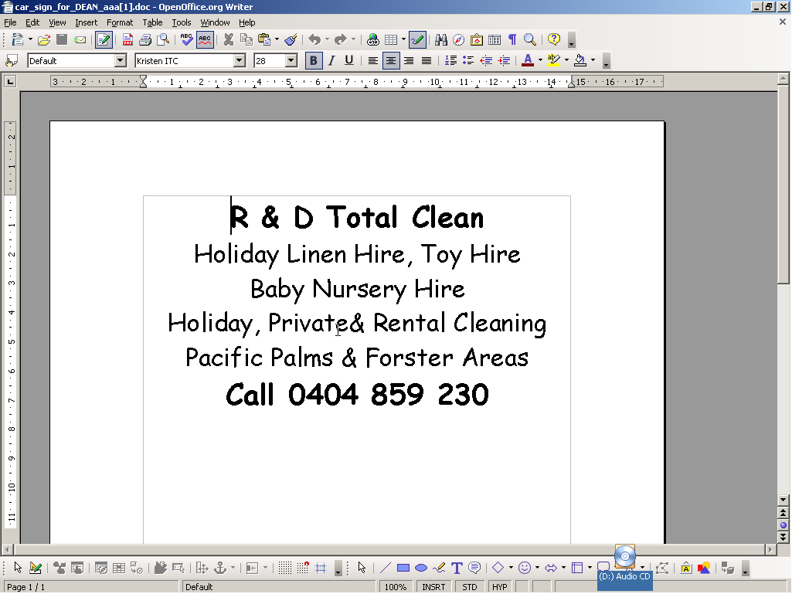Select the Text tool in drawing toolbar

tap(457, 569)
